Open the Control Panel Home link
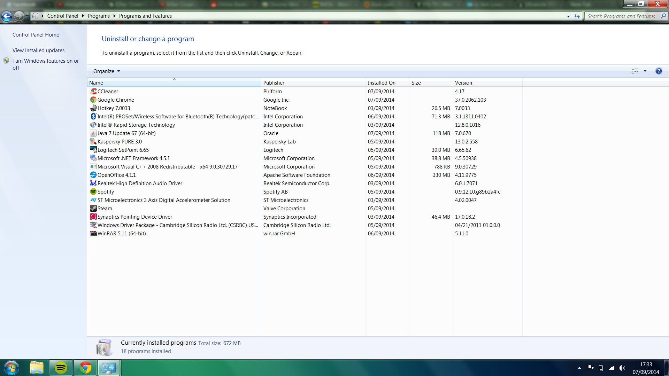 click(x=36, y=35)
